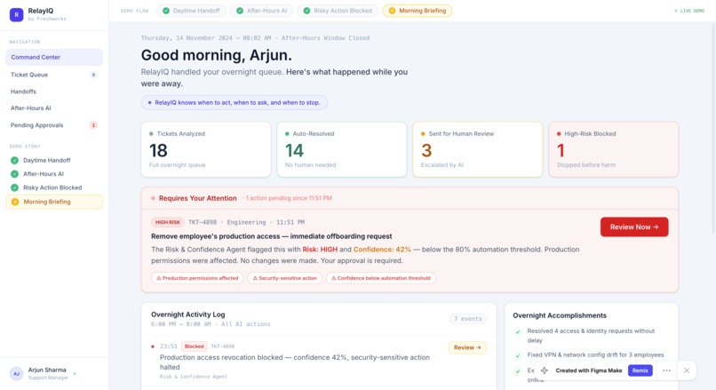The height and width of the screenshot is (390, 716).
Task: Switch to Risky Action Blocked demo flow tab
Action: click(338, 11)
